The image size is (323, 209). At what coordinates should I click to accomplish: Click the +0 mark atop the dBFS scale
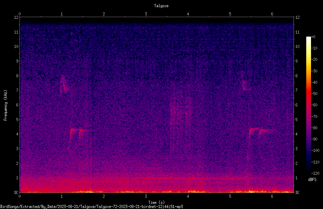point(313,37)
